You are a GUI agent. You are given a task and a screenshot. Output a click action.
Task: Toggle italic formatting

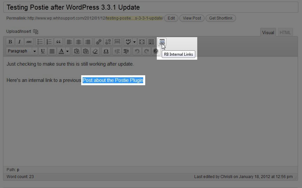click(x=20, y=42)
